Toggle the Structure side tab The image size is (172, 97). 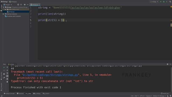click(x=1, y=87)
